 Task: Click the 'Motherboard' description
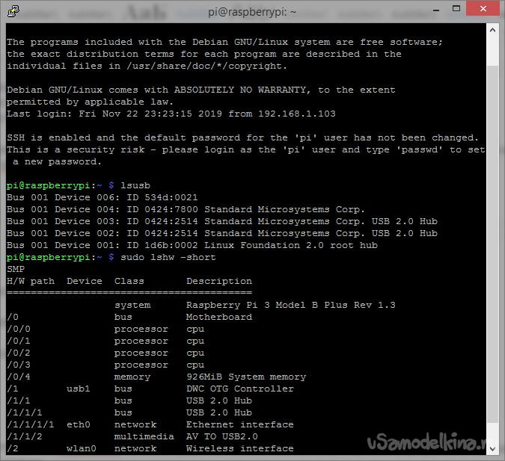(219, 318)
